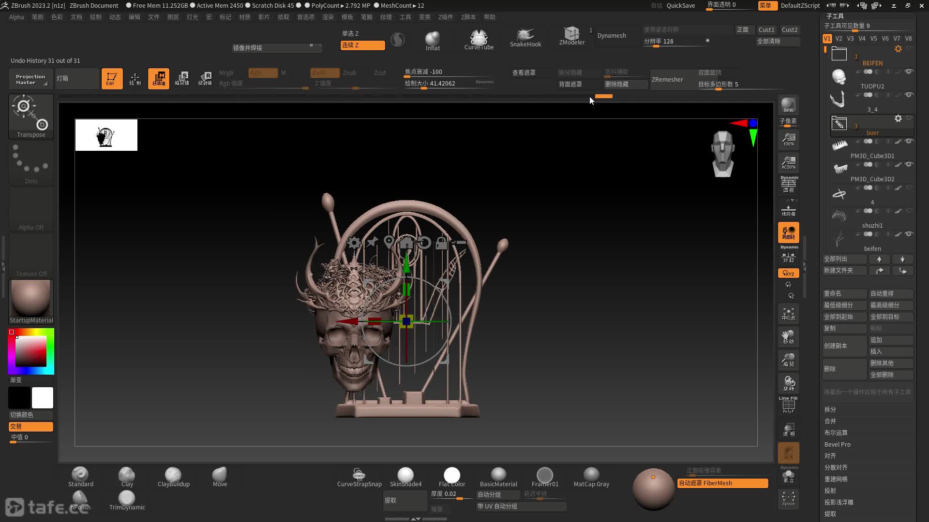Select the Rotate gizmo mode (R) button
The height and width of the screenshot is (522, 929).
[205, 78]
